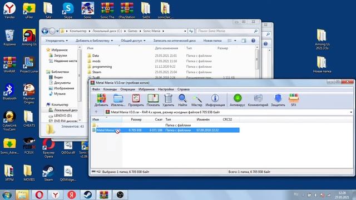This screenshot has height=200, width=356.
Task: Open Музыка library in sidebar
Action: tap(60, 94)
